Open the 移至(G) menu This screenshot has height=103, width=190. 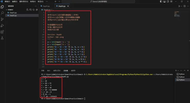(x=41, y=2)
